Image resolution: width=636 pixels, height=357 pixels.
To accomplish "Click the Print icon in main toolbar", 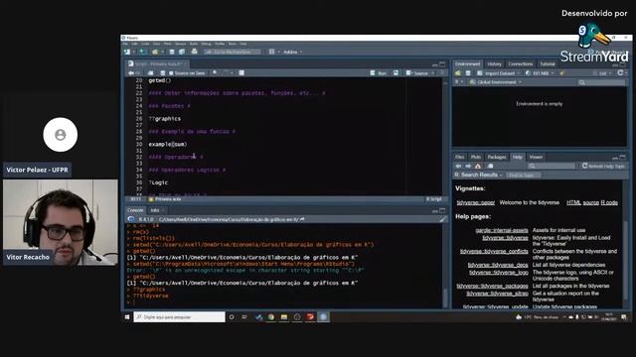I will click(x=195, y=52).
